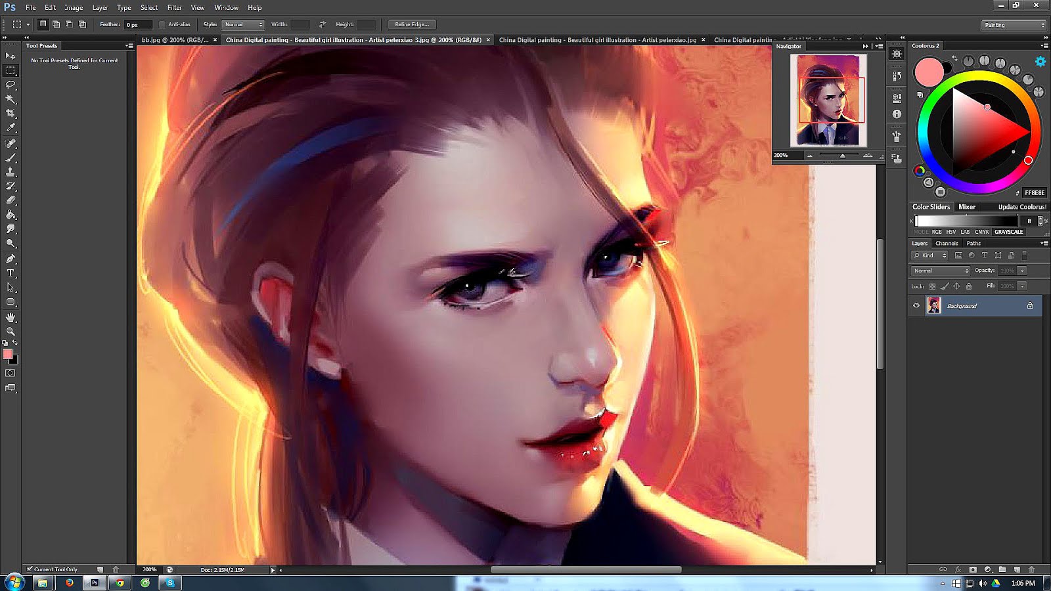
Task: Select the Healing Brush tool
Action: coord(11,143)
